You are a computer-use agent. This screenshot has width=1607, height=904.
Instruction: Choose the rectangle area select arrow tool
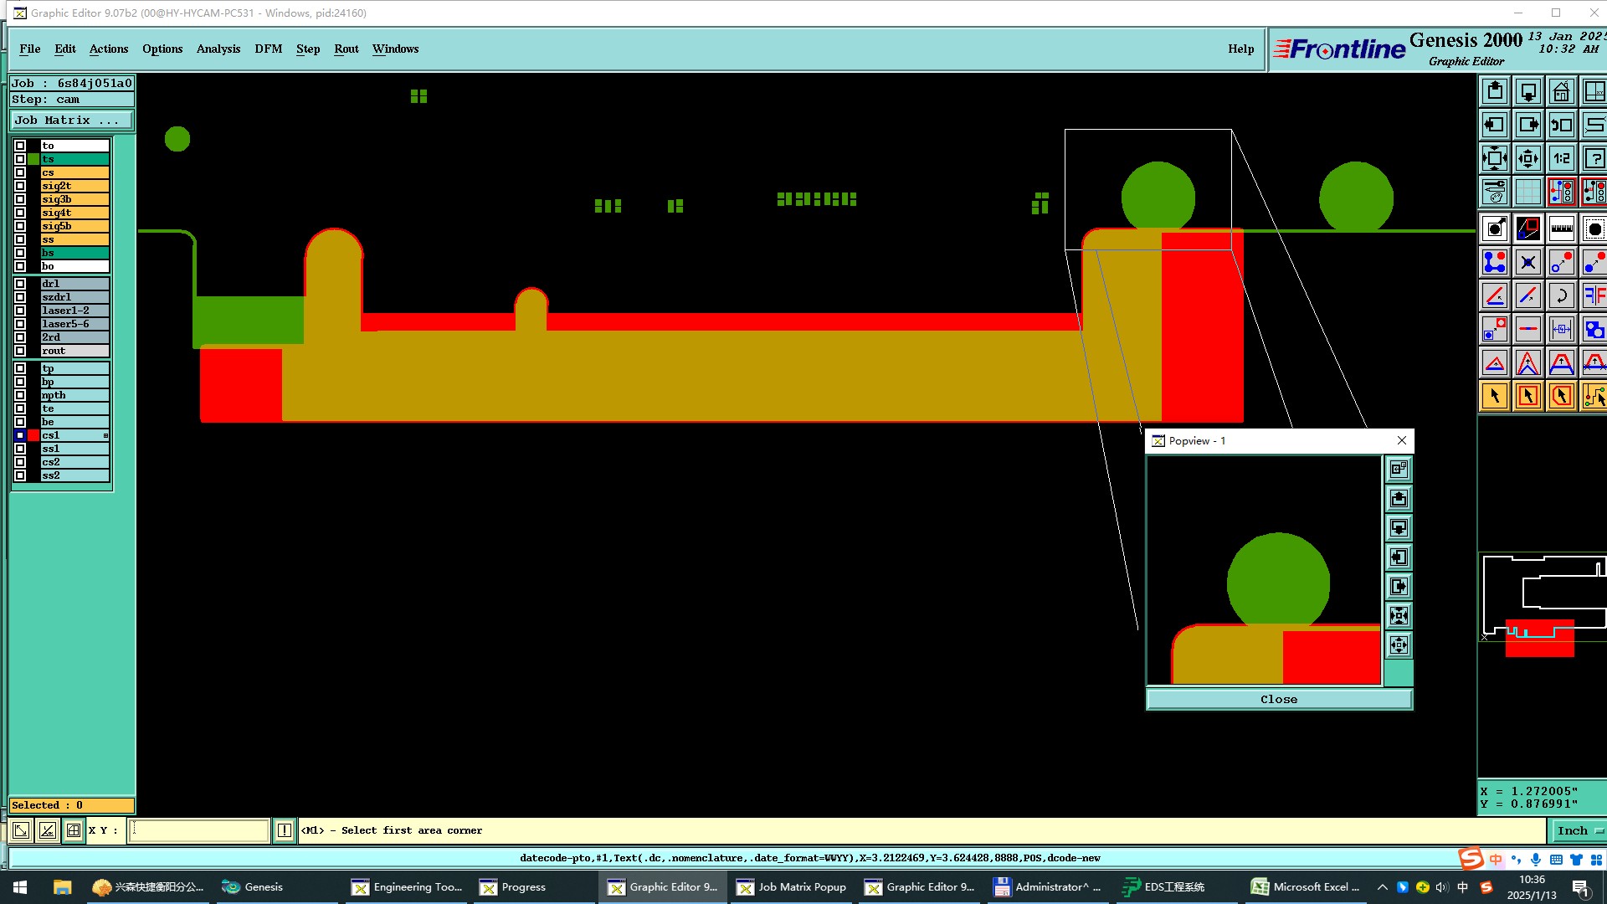click(x=1527, y=396)
